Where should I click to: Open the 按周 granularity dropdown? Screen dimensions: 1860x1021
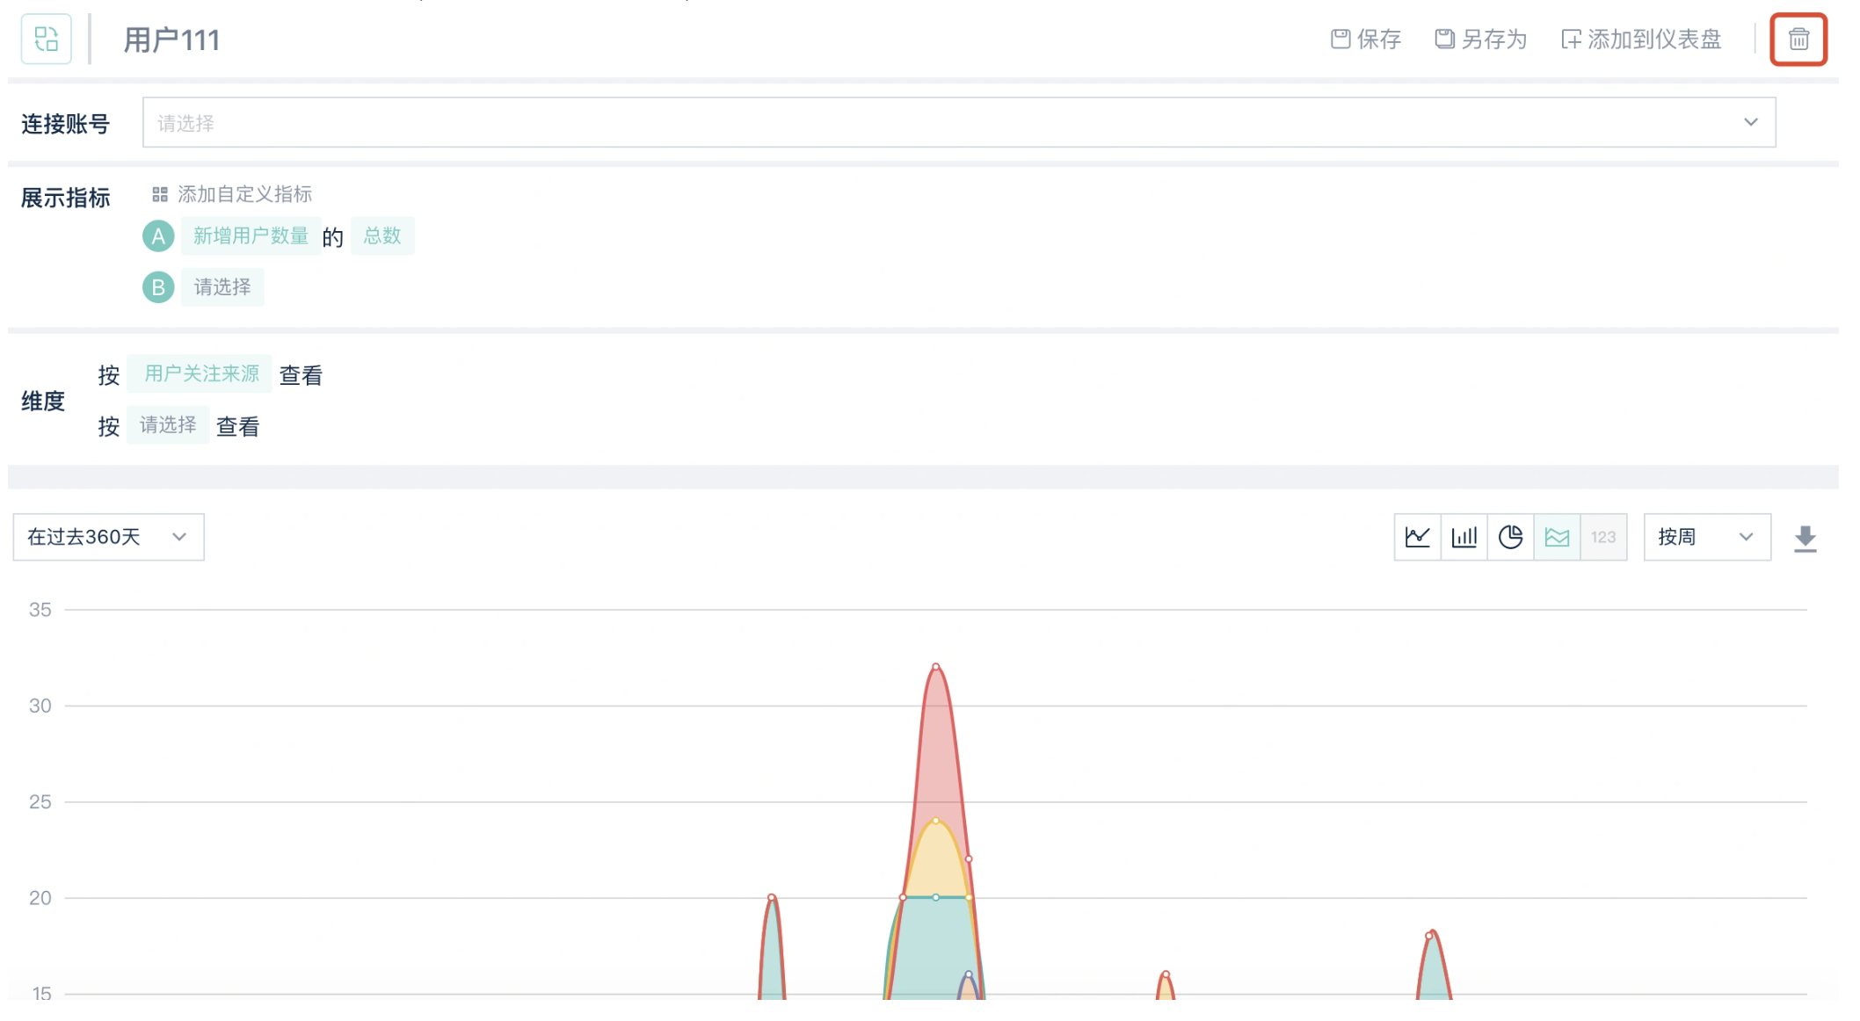point(1706,537)
